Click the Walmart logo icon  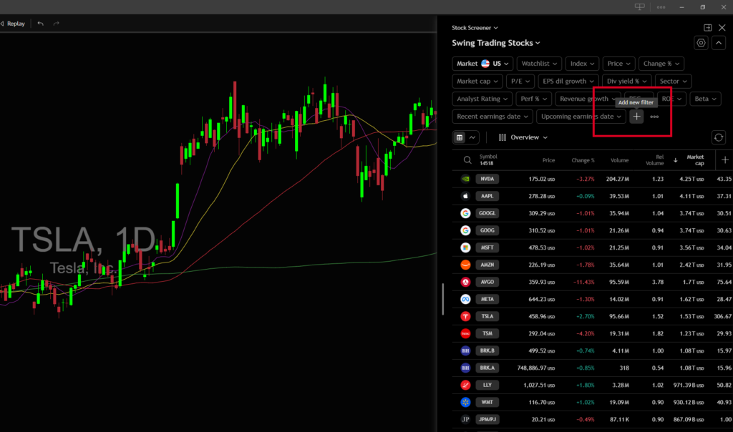click(x=465, y=403)
